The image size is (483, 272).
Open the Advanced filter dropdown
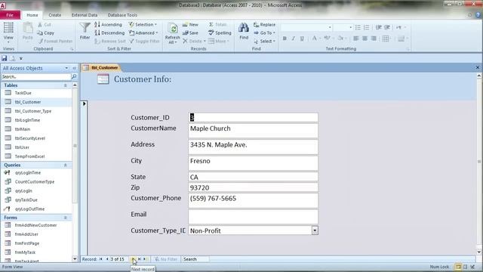coord(143,32)
